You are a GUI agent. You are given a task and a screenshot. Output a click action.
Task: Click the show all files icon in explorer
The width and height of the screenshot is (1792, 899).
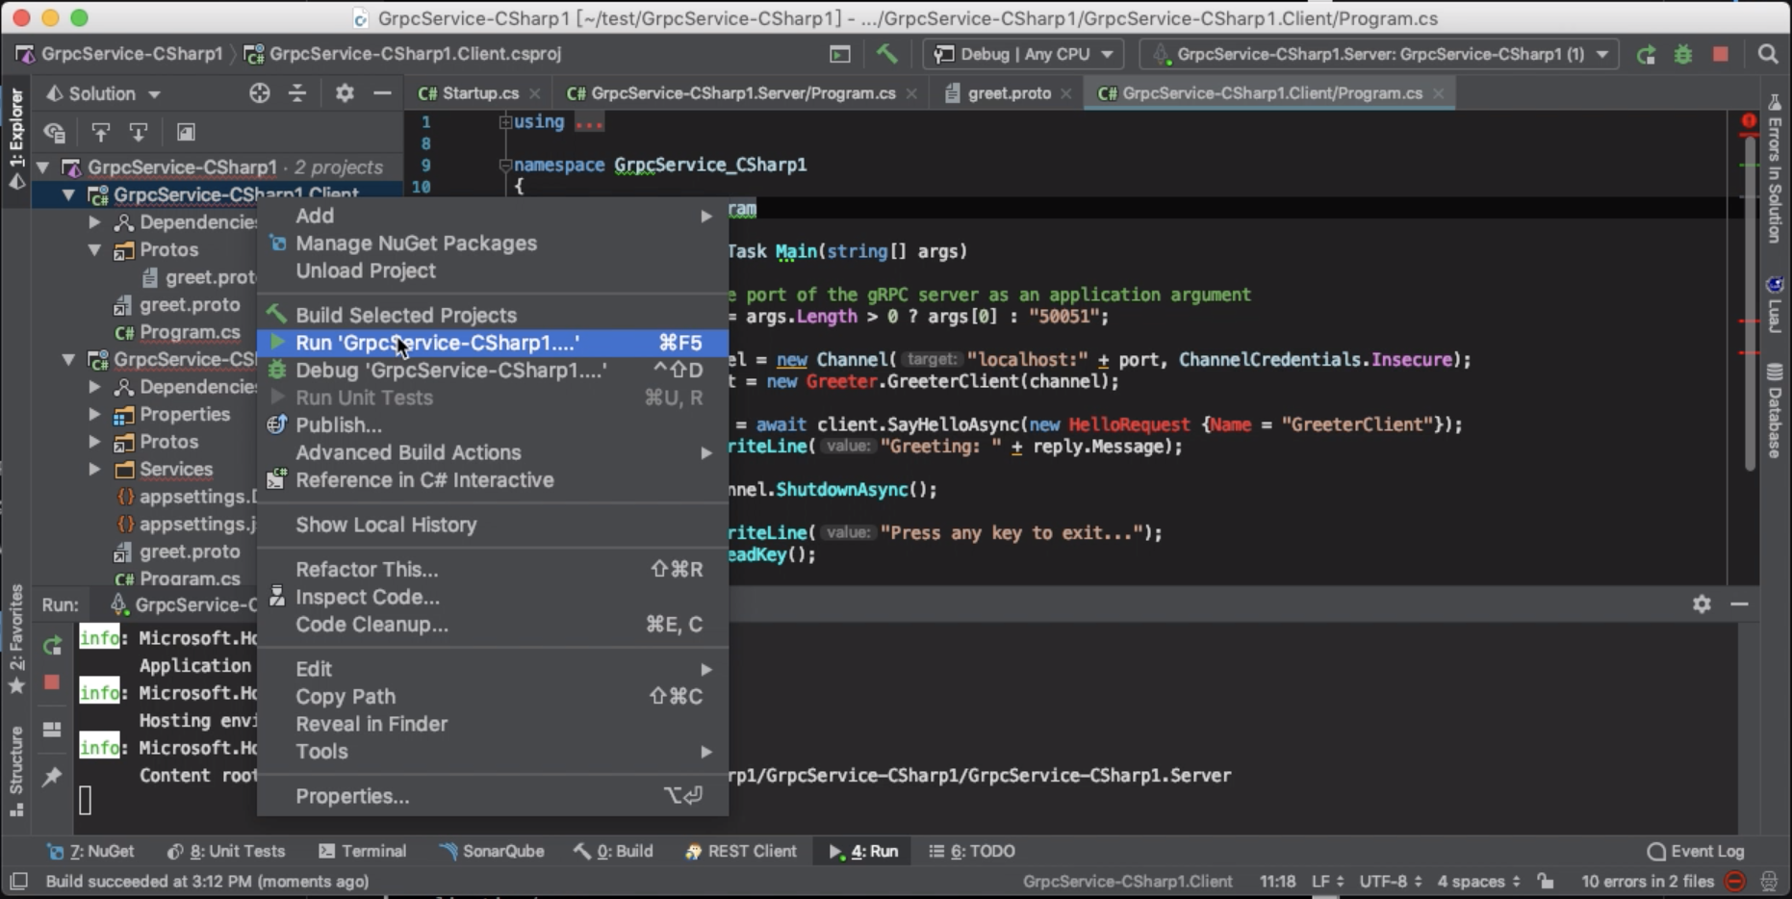click(x=55, y=132)
